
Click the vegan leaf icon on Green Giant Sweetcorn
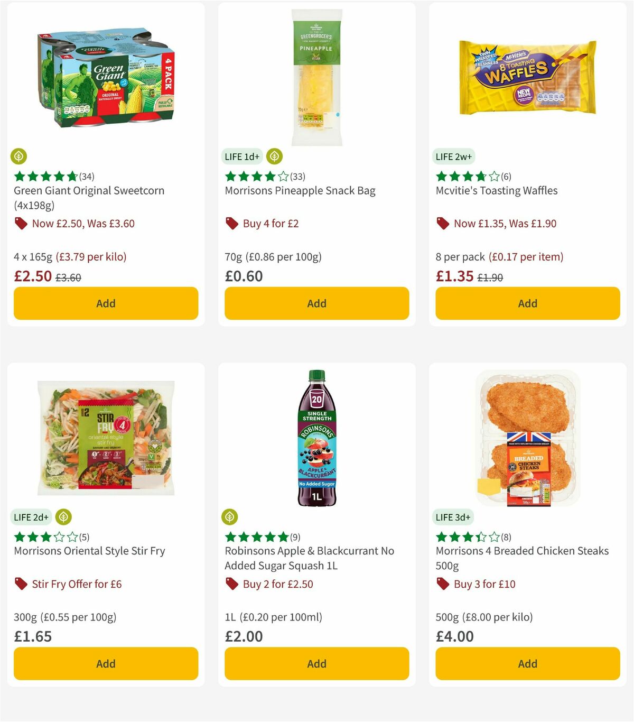coord(20,156)
